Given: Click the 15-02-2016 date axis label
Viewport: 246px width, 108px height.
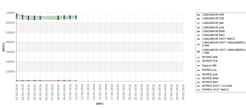Looking at the screenshot, I should [x=100, y=92].
